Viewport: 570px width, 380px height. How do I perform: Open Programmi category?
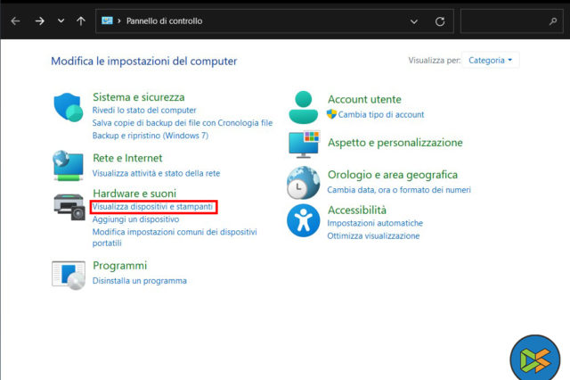(120, 265)
